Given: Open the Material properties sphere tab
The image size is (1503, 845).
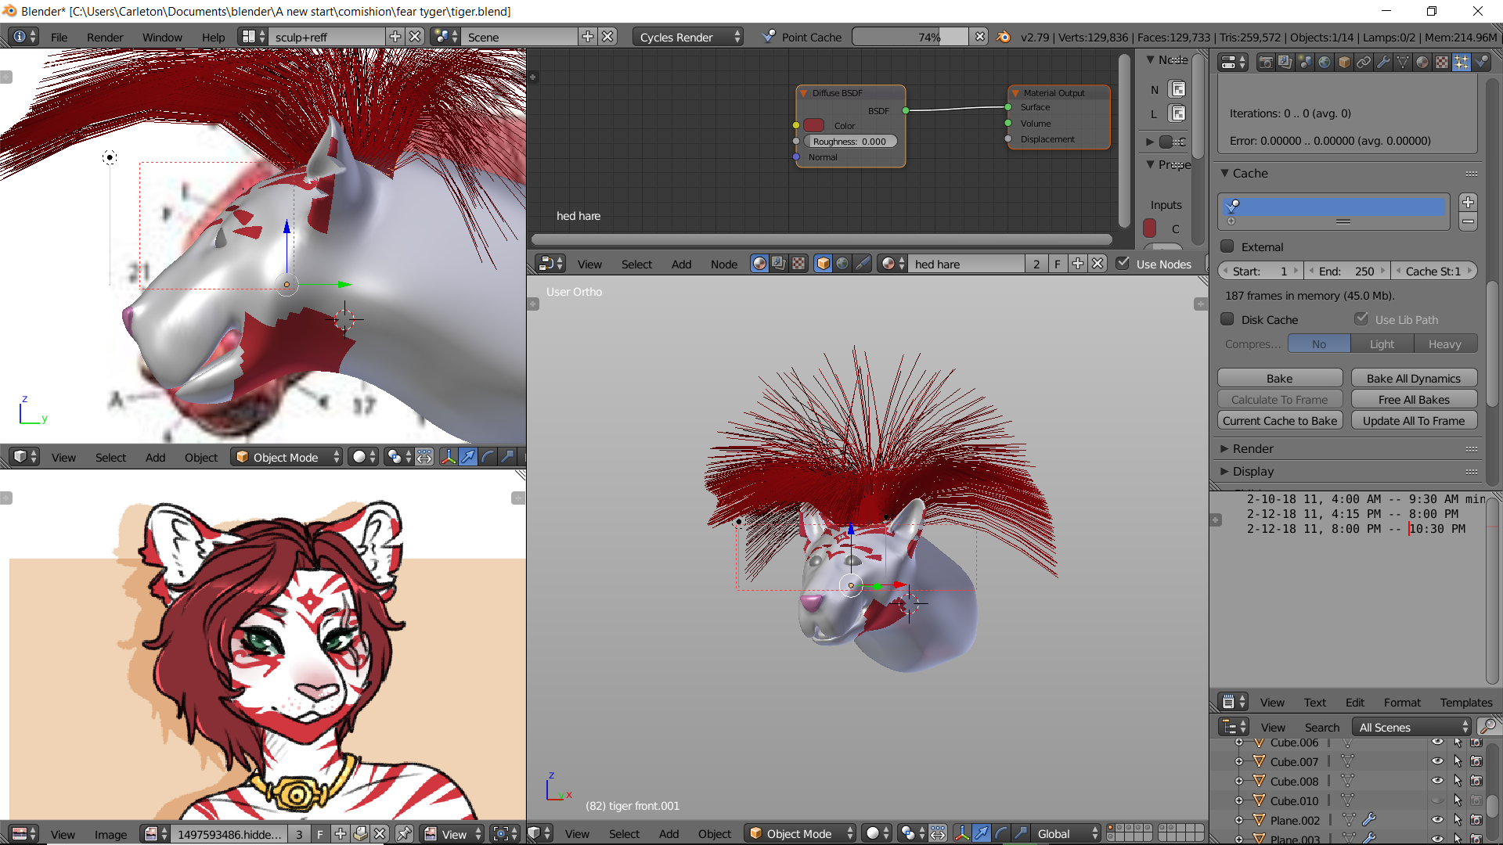Looking at the screenshot, I should tap(1422, 63).
